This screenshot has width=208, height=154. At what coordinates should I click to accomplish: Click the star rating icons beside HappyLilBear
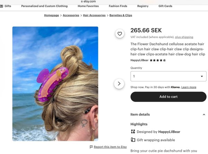(x=158, y=60)
